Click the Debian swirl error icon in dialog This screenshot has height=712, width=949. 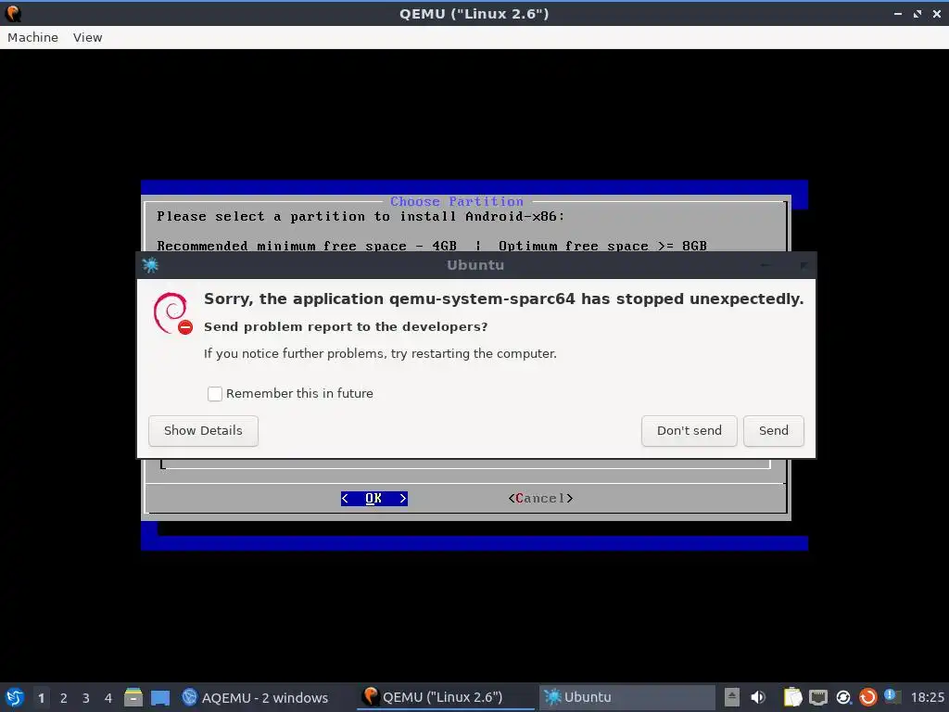171,313
